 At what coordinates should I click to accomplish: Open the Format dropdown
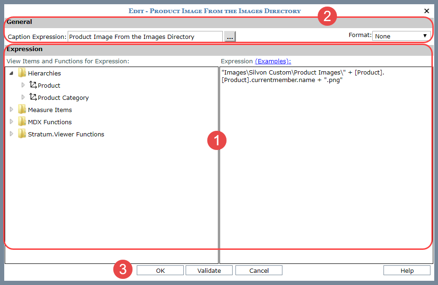coord(401,36)
